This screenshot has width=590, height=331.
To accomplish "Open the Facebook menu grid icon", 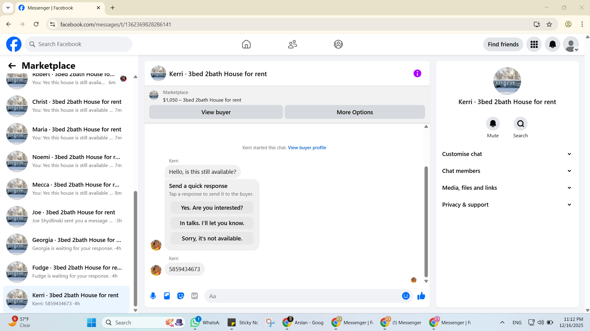I will tap(534, 45).
